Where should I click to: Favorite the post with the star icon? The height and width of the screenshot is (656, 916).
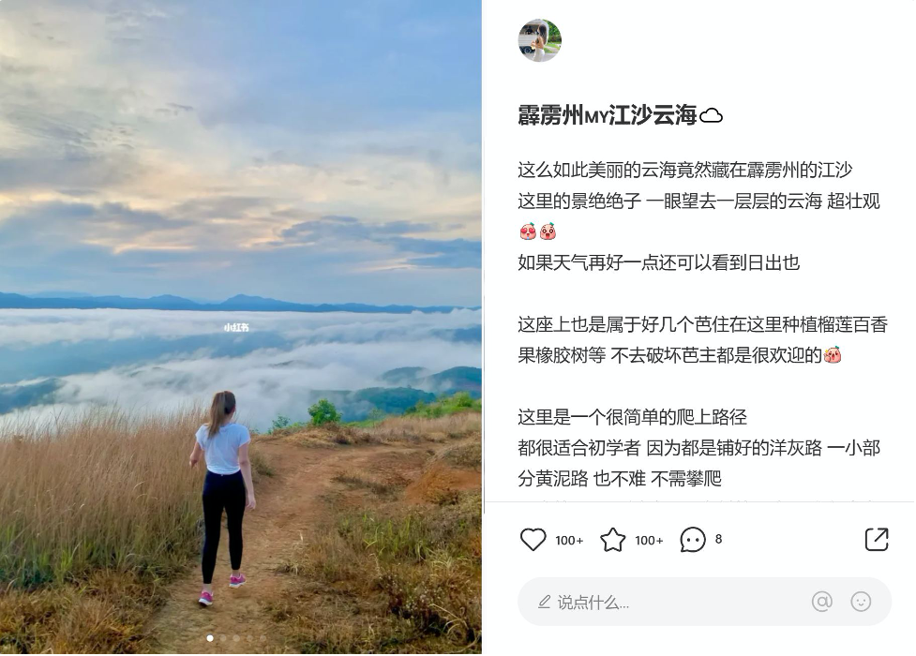[613, 539]
